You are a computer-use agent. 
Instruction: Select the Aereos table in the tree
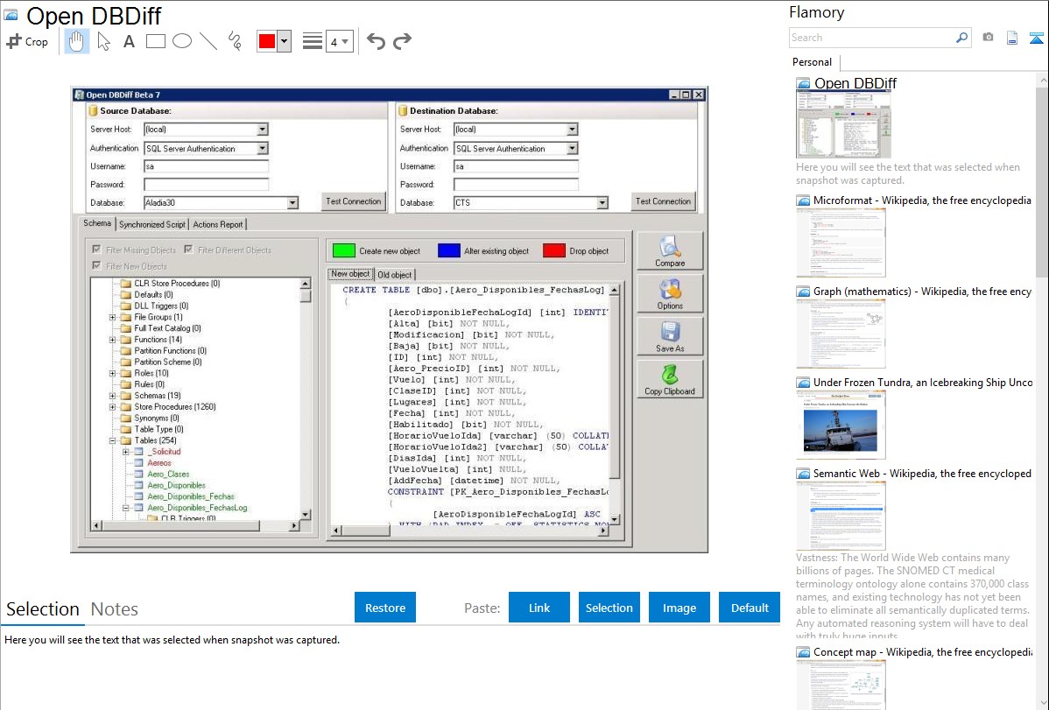coord(159,463)
